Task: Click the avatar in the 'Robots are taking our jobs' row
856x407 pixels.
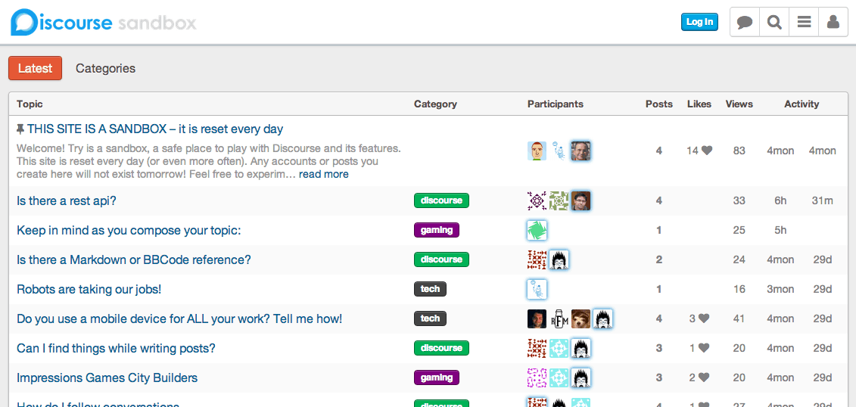Action: [537, 289]
